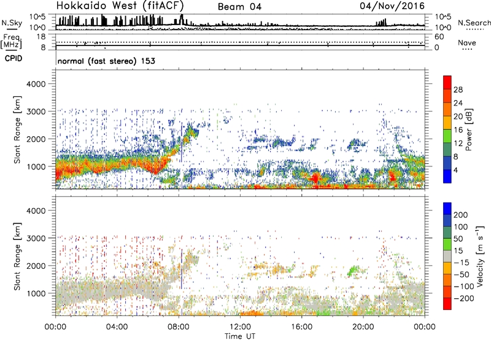Image resolution: width=491 pixels, height=340 pixels.
Task: Click the strong red echo near 17:00 in power plot
Action: tap(315, 179)
